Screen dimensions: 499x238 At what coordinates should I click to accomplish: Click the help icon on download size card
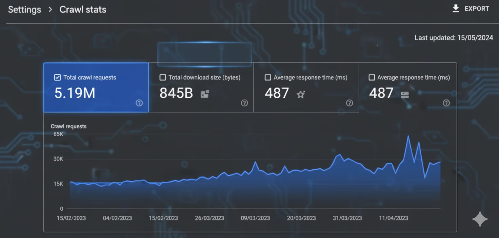click(244, 103)
